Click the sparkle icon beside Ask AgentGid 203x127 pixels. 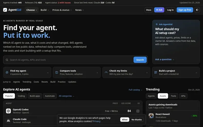[157, 24]
